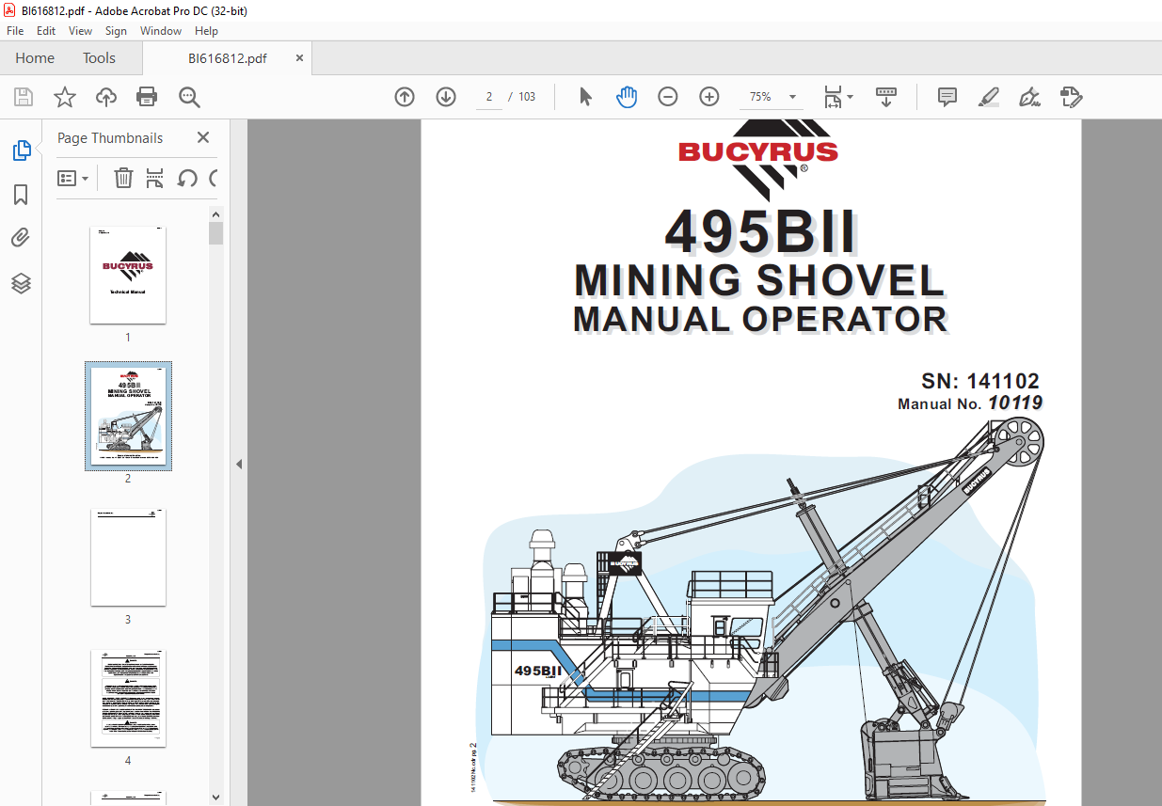Select page 3 thumbnail
1162x806 pixels.
tap(128, 558)
